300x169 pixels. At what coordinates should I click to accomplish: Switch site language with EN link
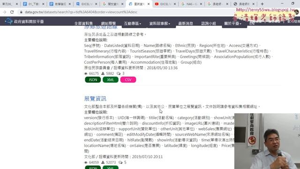(x=252, y=23)
